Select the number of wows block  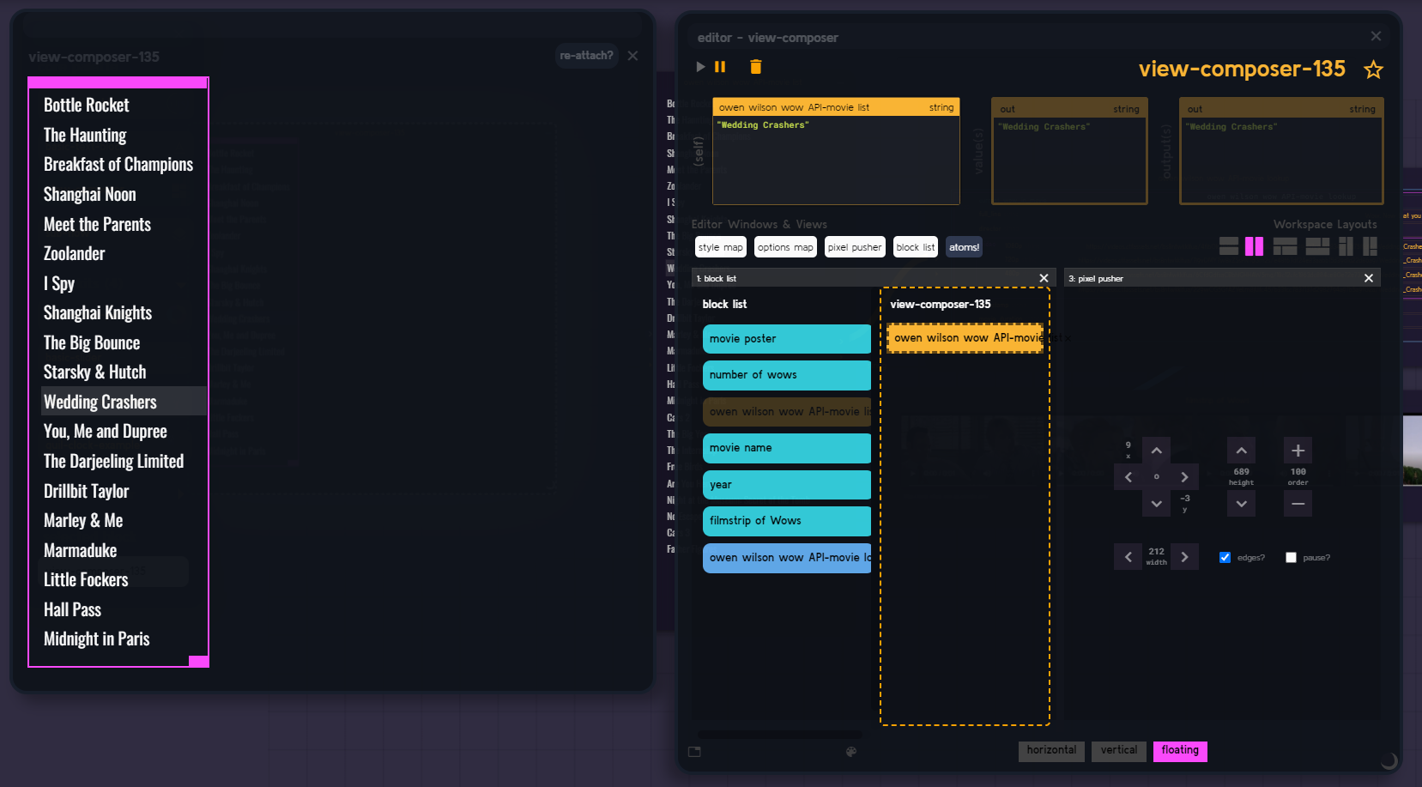coord(787,375)
